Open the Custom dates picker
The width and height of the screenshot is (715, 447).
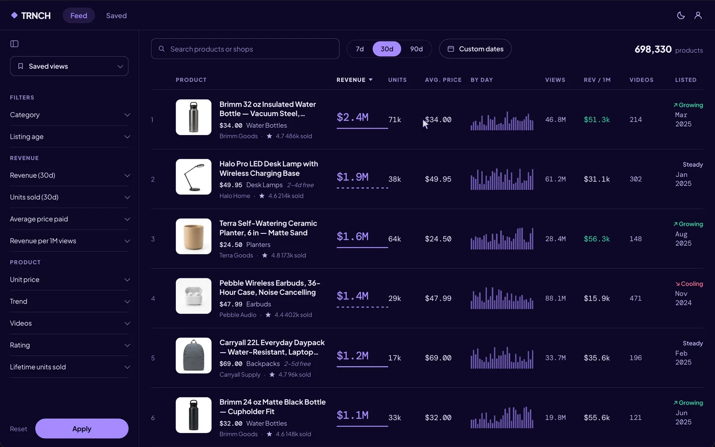coord(475,49)
